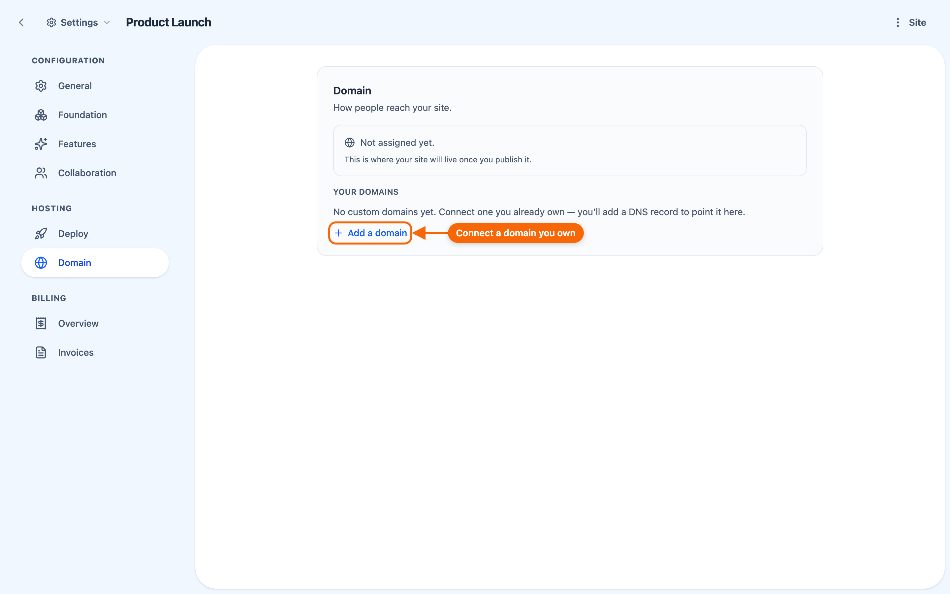Go back using the left chevron arrow
950x594 pixels.
[21, 22]
